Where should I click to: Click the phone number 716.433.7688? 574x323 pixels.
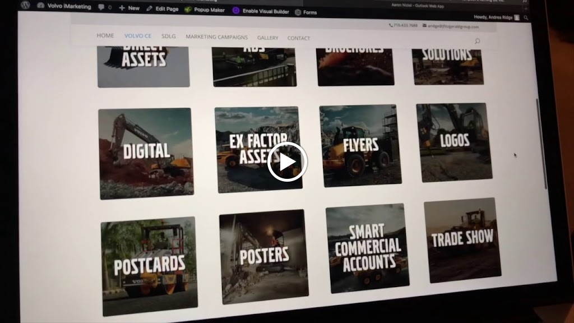click(403, 25)
